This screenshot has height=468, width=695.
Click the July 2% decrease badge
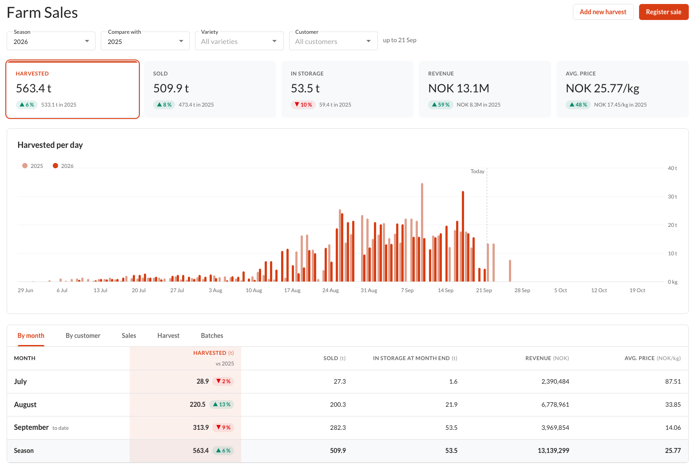coord(223,381)
